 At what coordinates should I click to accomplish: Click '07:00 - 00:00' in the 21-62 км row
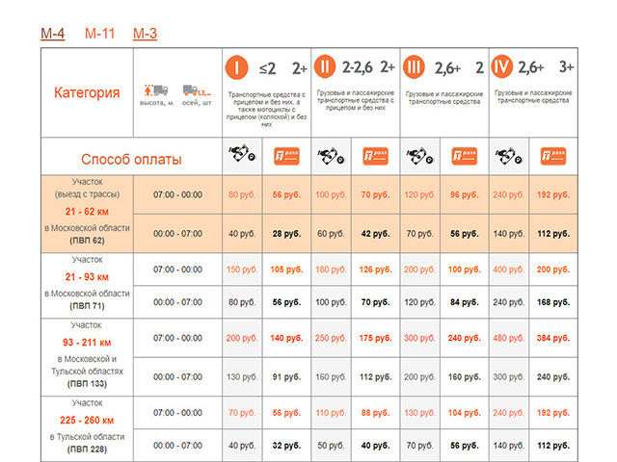[x=177, y=194]
